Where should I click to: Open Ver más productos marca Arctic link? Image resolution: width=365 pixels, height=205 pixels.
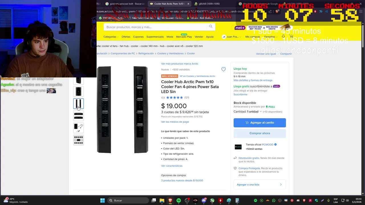pyautogui.click(x=180, y=64)
